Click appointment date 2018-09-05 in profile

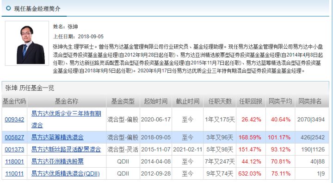(x=91, y=37)
